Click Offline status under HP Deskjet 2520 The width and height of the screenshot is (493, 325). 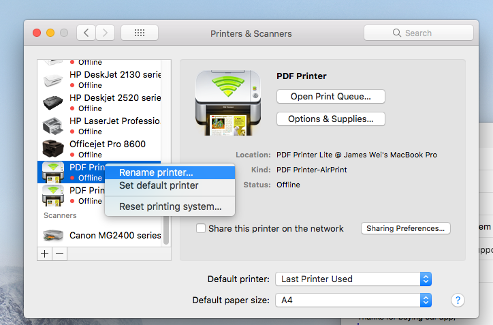(x=90, y=108)
